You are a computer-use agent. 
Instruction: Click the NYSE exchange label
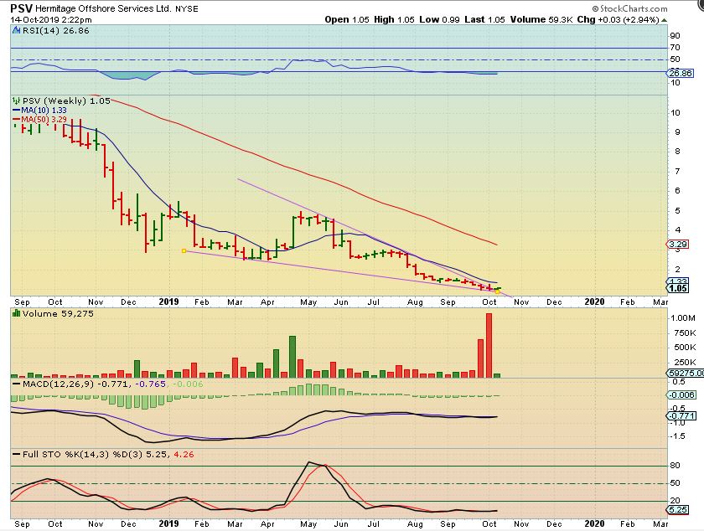click(186, 8)
